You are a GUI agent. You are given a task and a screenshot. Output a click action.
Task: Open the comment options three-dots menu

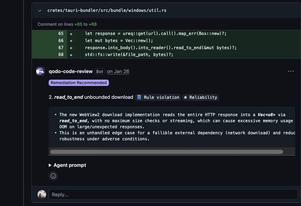click(291, 71)
